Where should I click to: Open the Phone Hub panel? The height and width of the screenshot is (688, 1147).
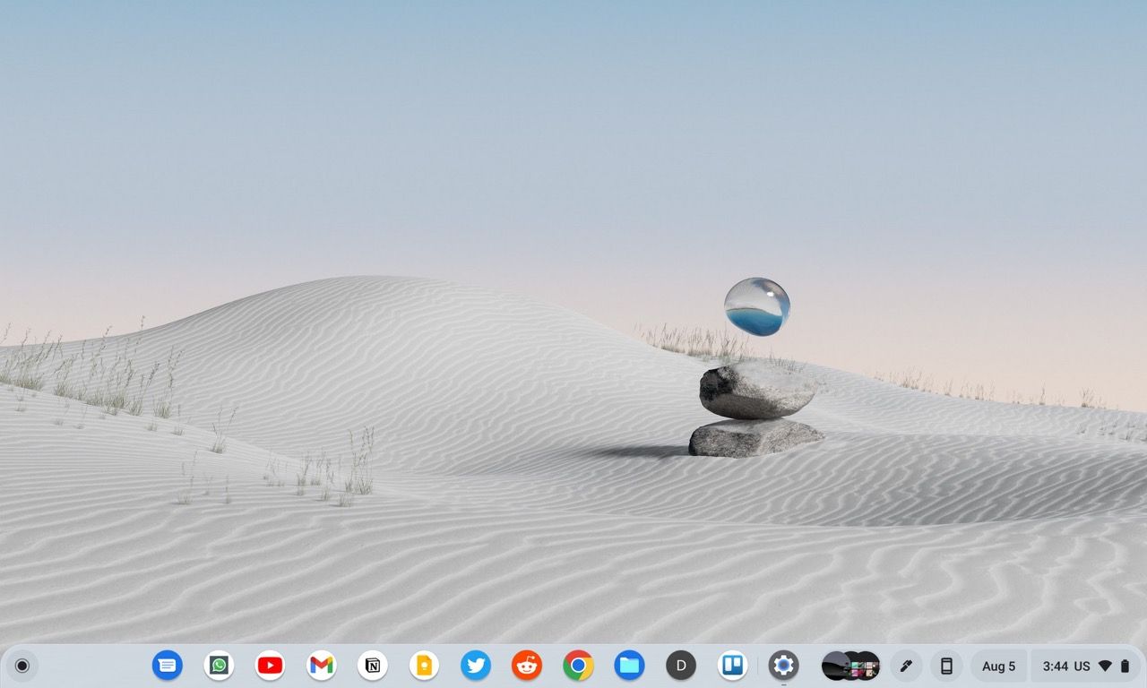point(945,666)
